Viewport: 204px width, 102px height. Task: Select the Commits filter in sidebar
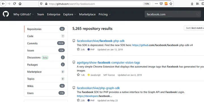(x=46, y=43)
